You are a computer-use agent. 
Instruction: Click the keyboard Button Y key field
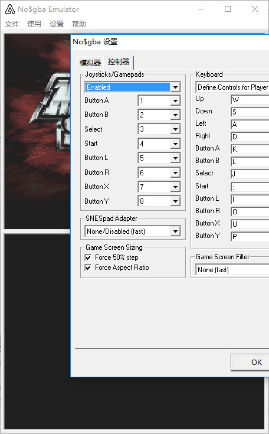250,237
